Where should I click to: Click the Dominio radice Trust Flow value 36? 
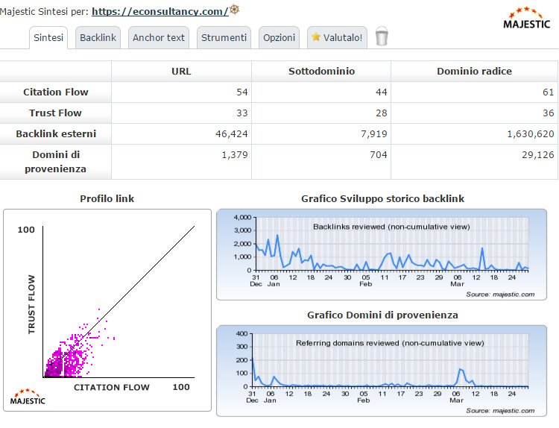549,113
